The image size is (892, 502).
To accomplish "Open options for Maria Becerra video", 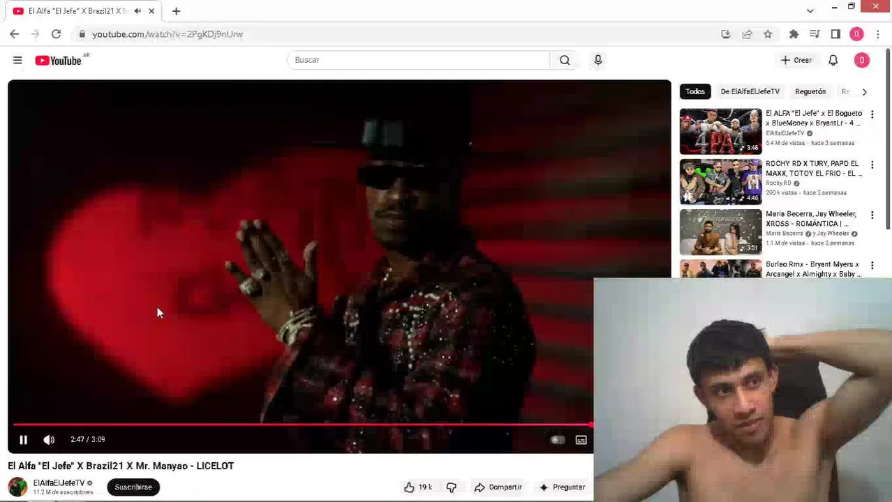I will [x=872, y=215].
